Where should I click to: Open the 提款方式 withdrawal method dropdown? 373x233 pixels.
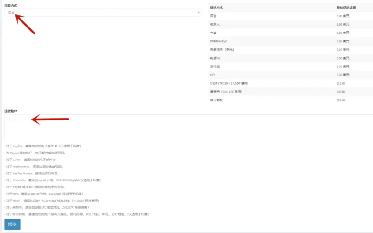[103, 13]
